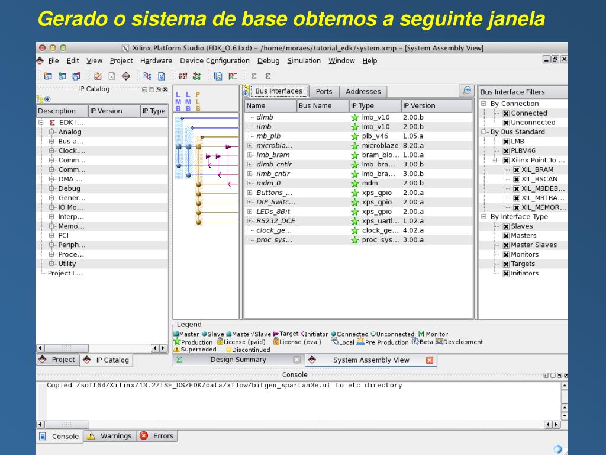
Task: Close the System Assembly View tab
Action: 430,360
